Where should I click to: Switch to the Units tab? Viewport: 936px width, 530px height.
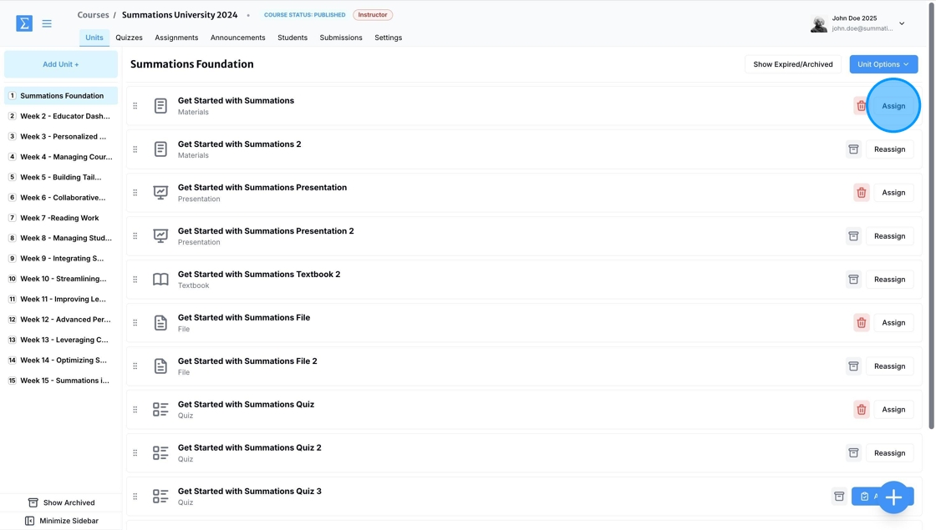[x=94, y=38]
